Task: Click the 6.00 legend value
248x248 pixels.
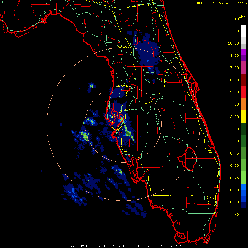Action: pos(234,80)
